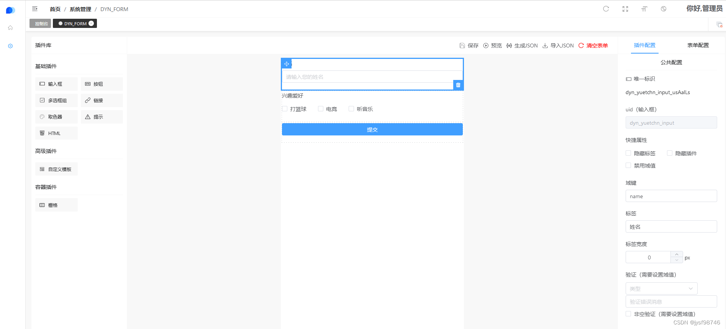The height and width of the screenshot is (329, 726).
Task: Select the 多选框组 plugin
Action: tap(56, 100)
